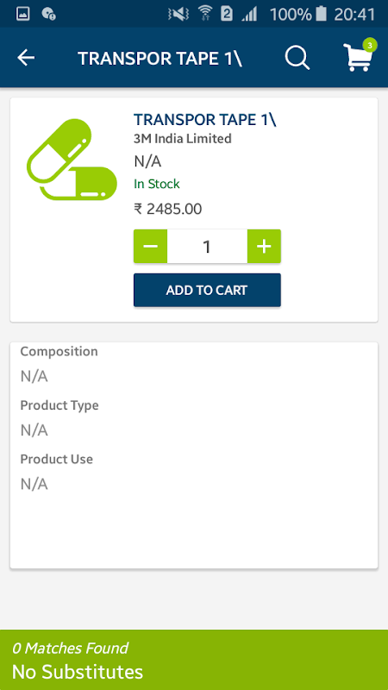Tap the cart badge showing 3
Image resolution: width=388 pixels, height=690 pixels.
pos(370,45)
